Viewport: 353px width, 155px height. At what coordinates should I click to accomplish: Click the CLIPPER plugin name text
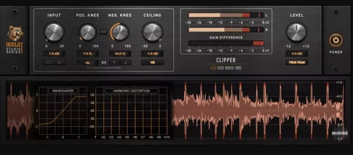226,60
